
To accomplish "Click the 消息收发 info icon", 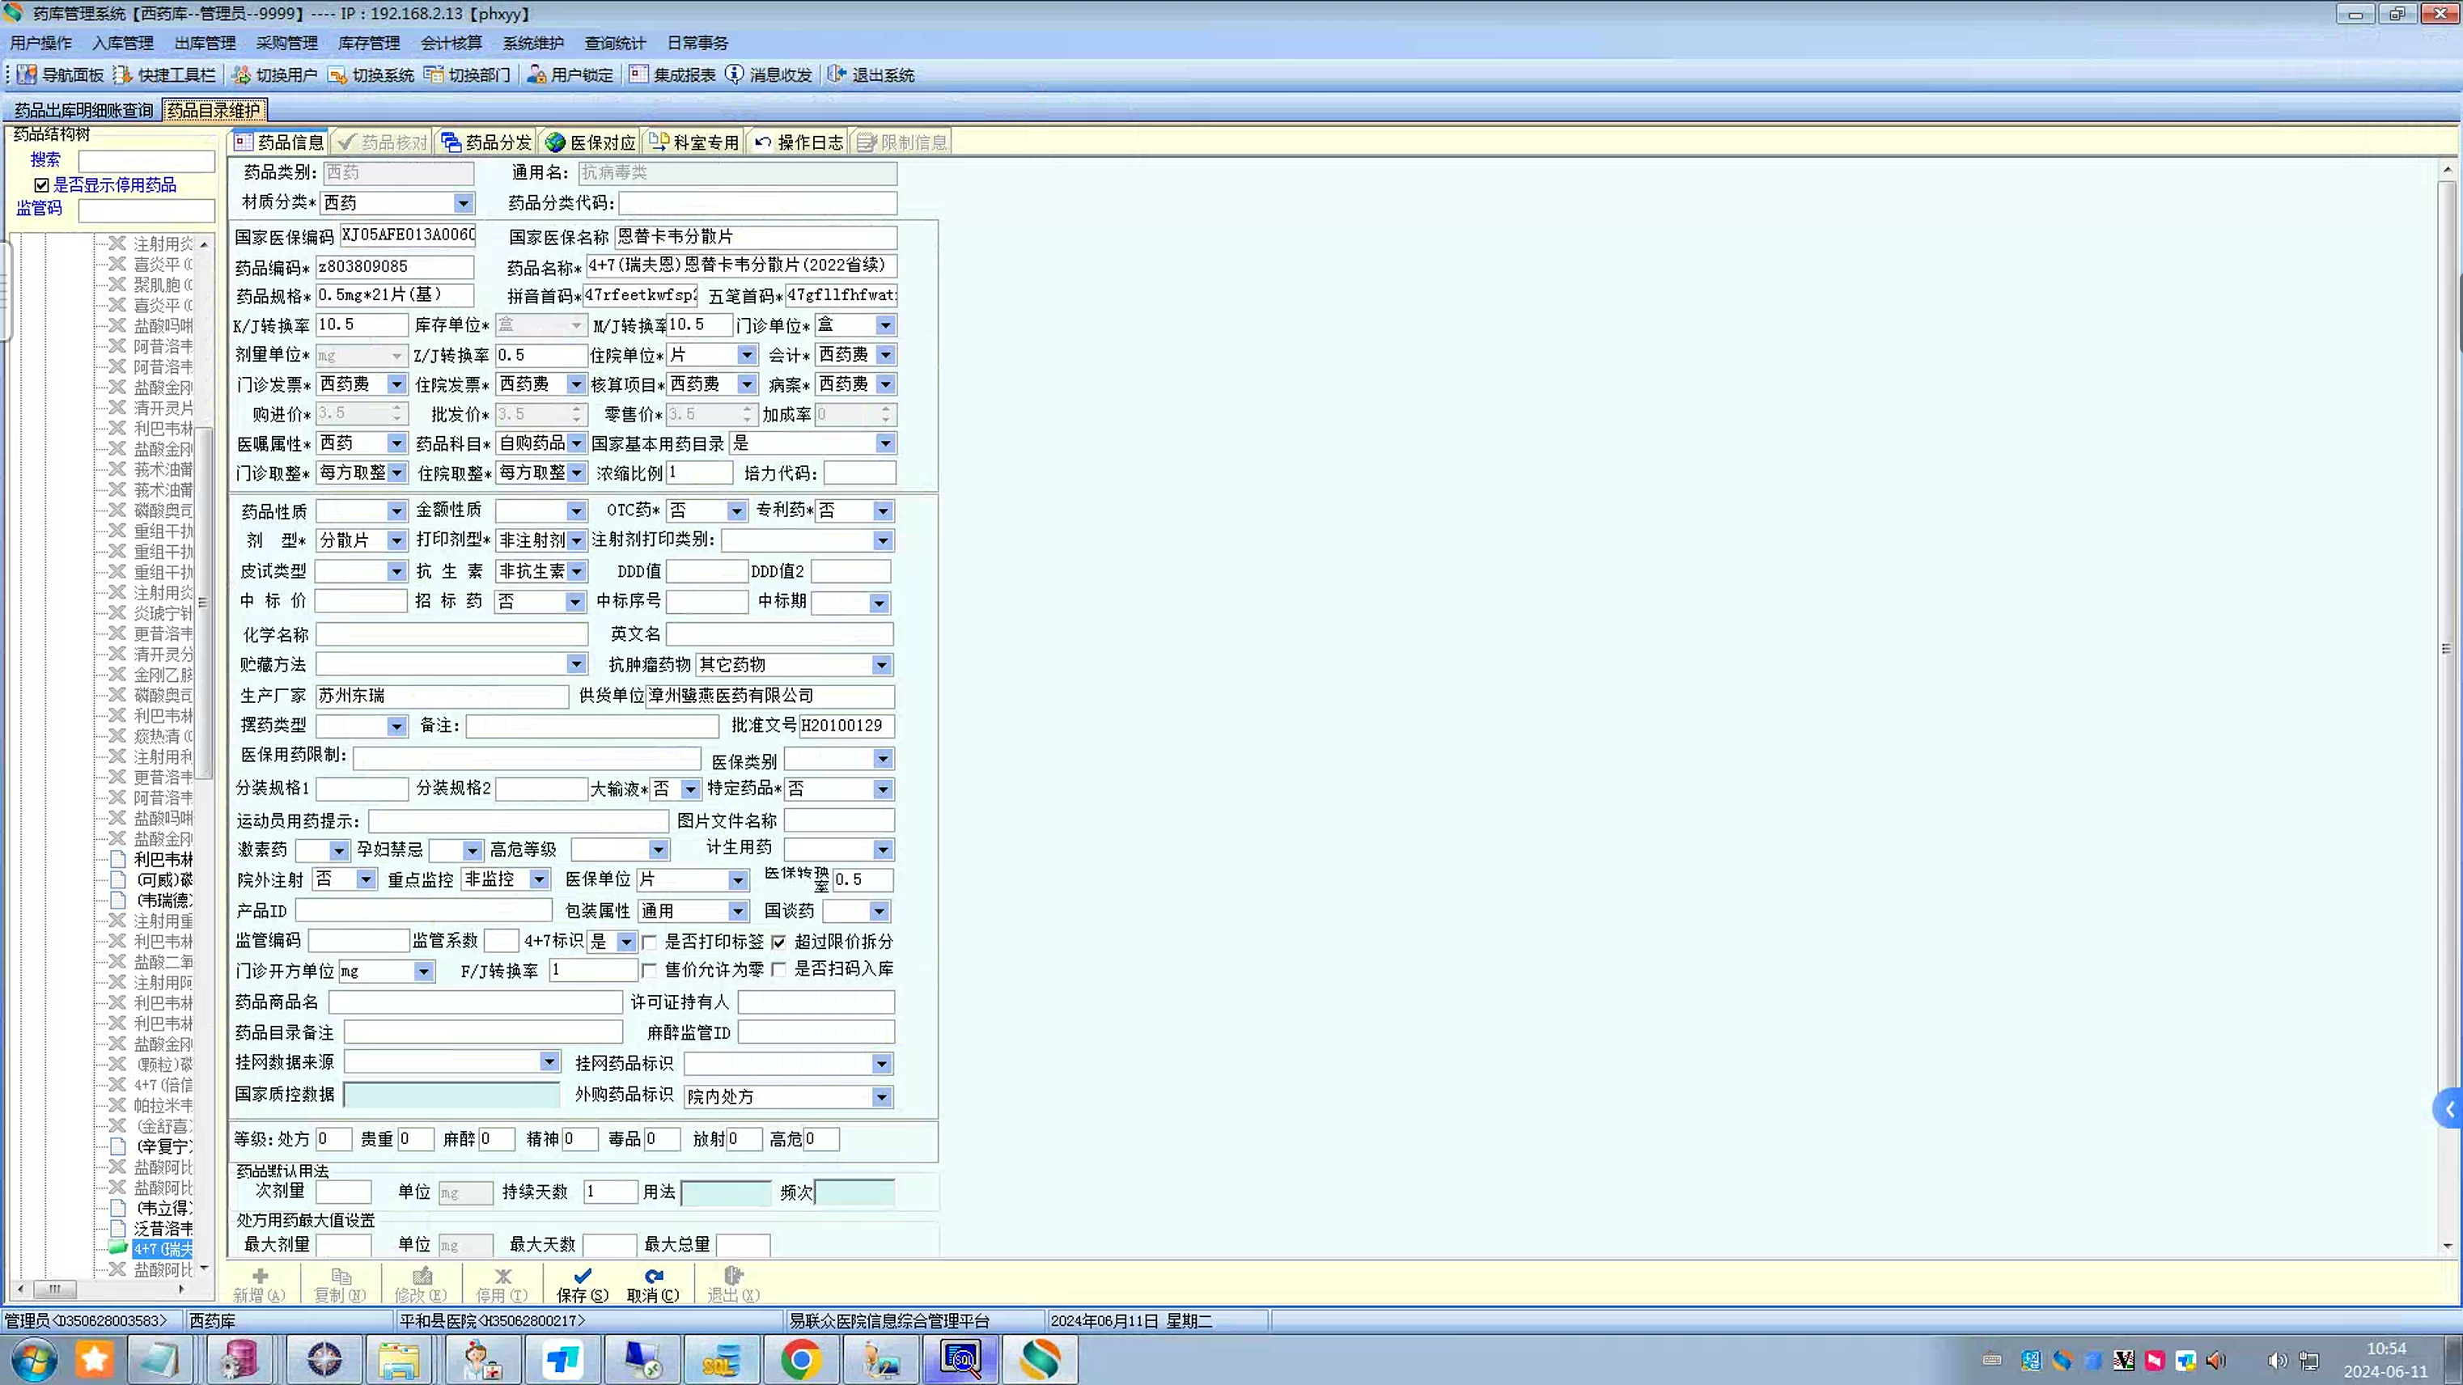I will 735,74.
